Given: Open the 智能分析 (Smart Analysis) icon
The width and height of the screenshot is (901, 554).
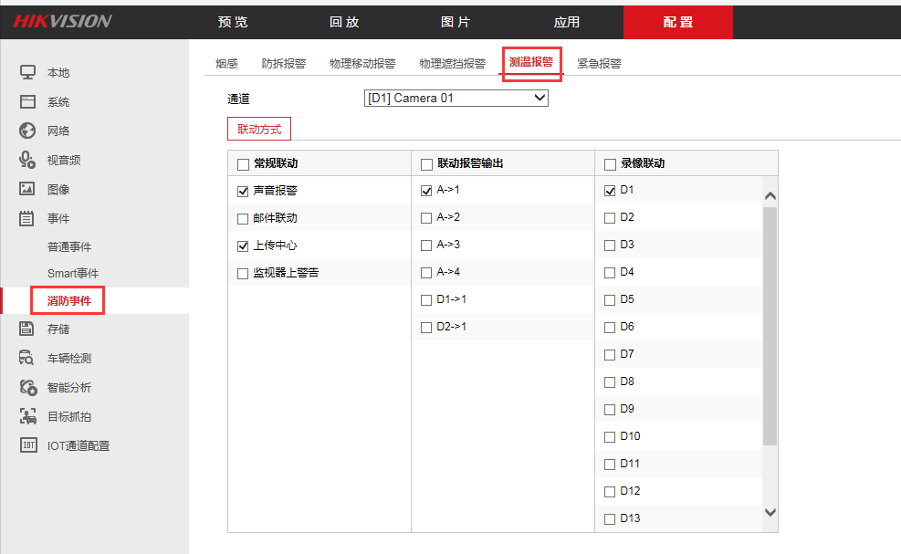Looking at the screenshot, I should pyautogui.click(x=26, y=387).
